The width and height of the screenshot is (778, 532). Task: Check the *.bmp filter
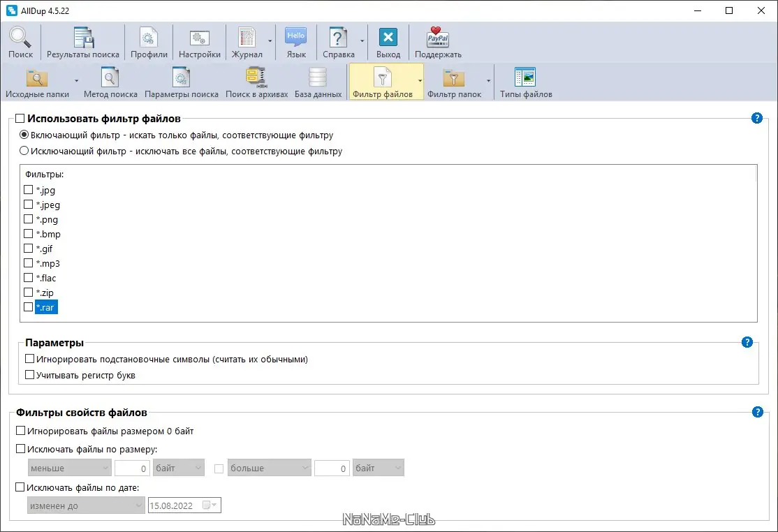pos(28,233)
